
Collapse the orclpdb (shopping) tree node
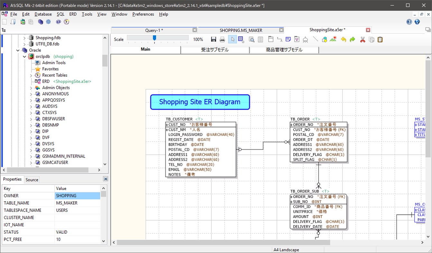click(x=24, y=56)
